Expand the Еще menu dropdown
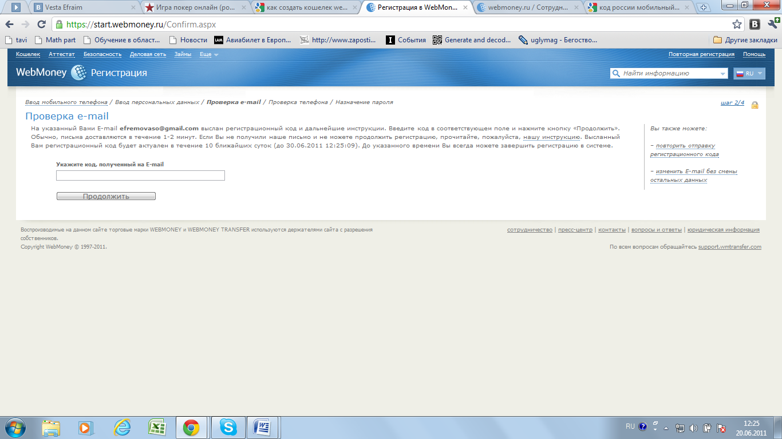Screen dimensions: 782x439 [208, 54]
